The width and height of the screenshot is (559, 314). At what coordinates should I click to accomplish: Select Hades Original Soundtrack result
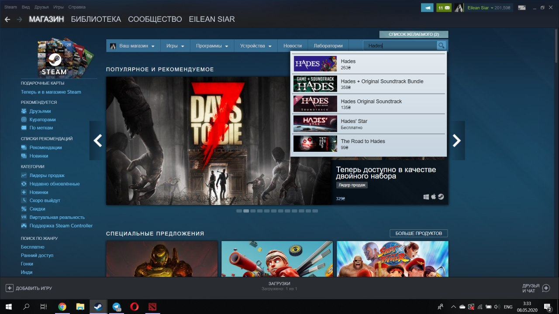coord(369,104)
